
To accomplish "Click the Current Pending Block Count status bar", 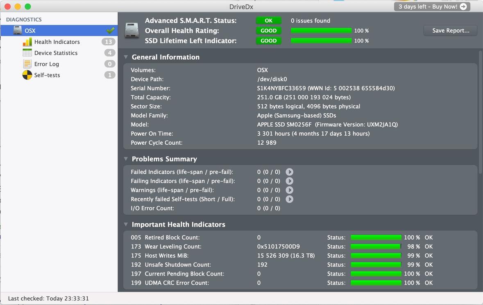I will [x=376, y=274].
